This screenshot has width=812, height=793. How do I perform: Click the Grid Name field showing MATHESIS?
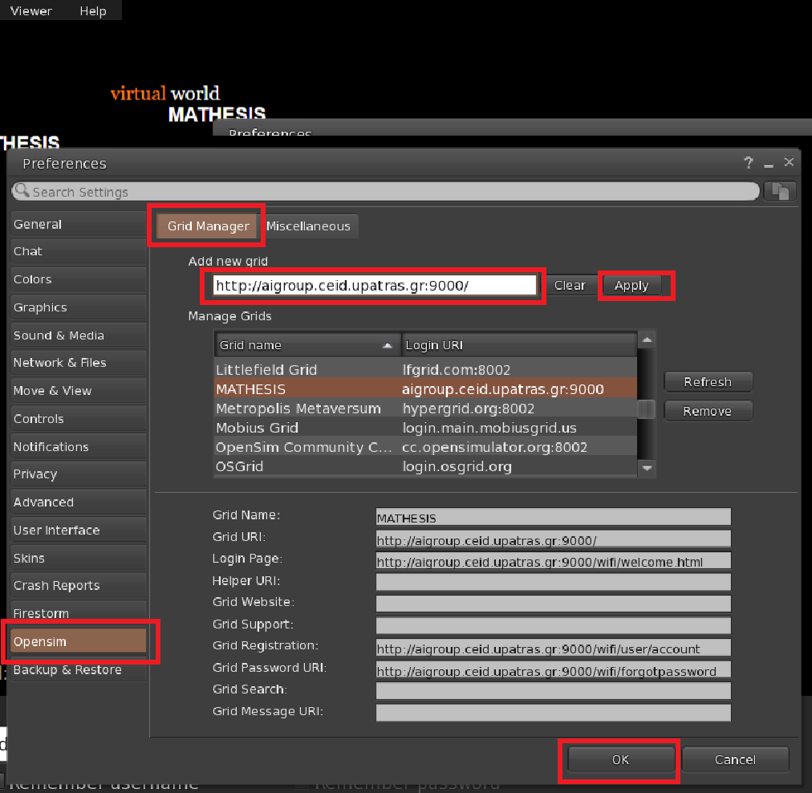553,518
